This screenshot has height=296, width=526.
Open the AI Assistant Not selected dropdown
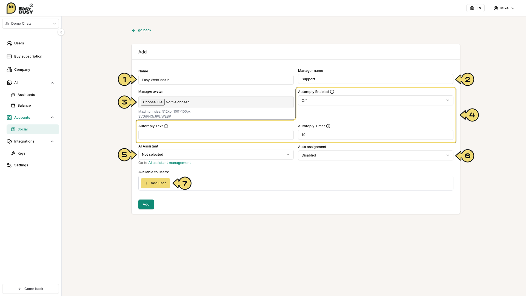tap(216, 155)
